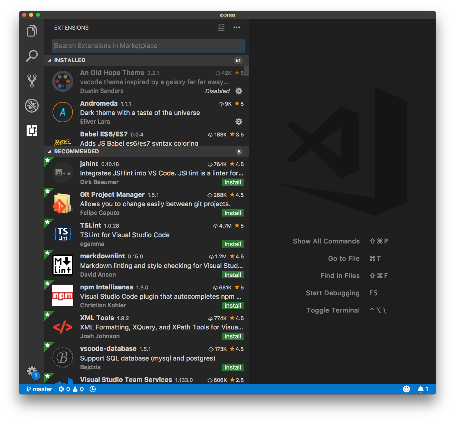This screenshot has height=422, width=455.
Task: Collapse the INSTALLED section
Action: [49, 60]
